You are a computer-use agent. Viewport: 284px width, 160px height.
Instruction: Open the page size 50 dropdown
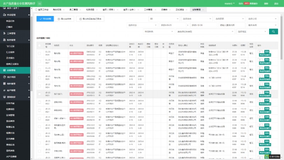pyautogui.click(x=164, y=19)
